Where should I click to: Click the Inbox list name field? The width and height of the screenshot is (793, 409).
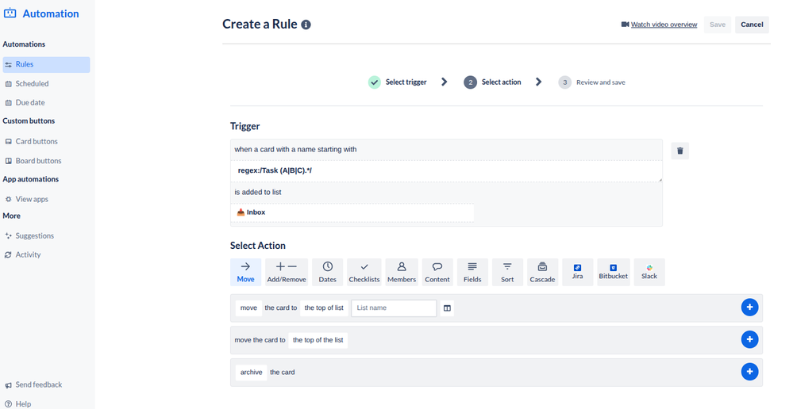[352, 212]
